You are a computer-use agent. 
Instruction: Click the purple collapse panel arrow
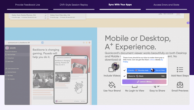pos(188,23)
